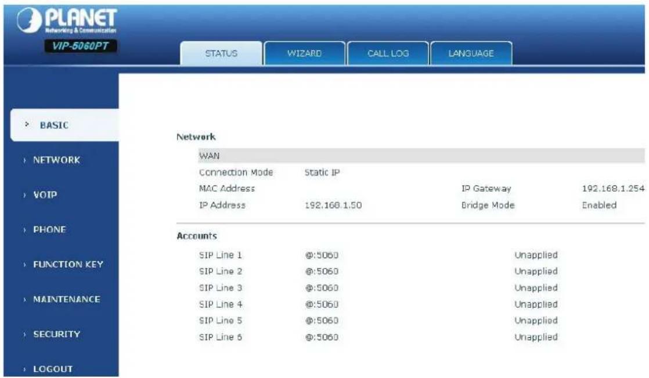Image resolution: width=649 pixels, height=378 pixels.
Task: Click the SIP Line 3 label
Action: 220,288
